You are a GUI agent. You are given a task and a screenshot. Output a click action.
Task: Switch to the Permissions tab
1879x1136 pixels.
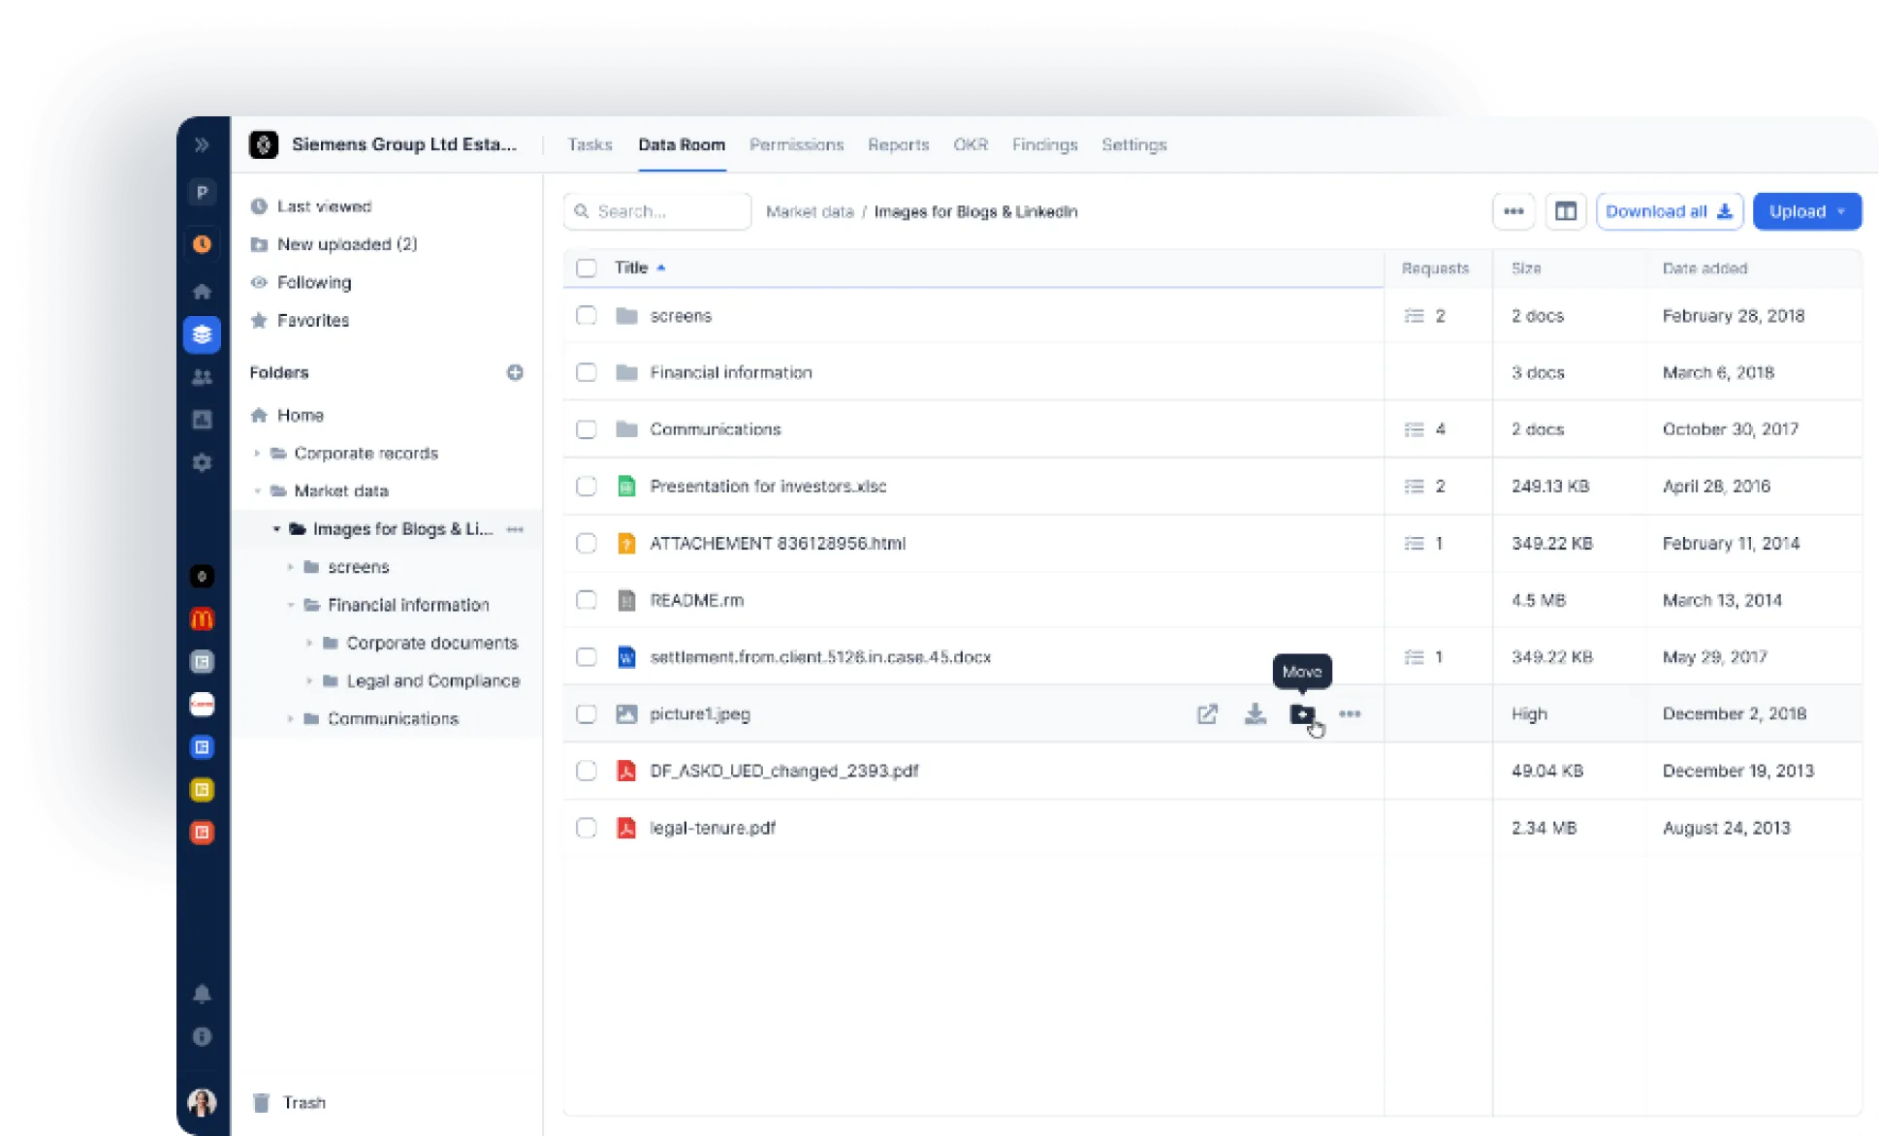(x=796, y=144)
